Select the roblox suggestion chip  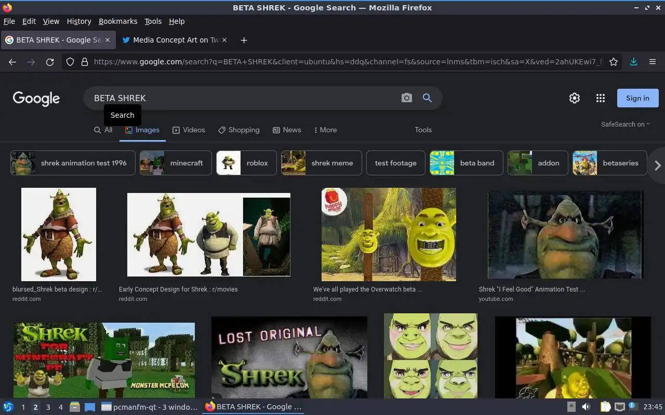pos(246,163)
